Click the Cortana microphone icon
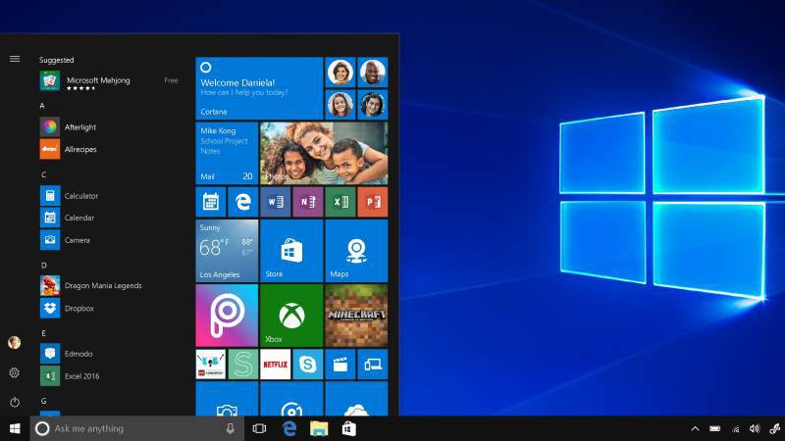This screenshot has width=785, height=441. [231, 428]
